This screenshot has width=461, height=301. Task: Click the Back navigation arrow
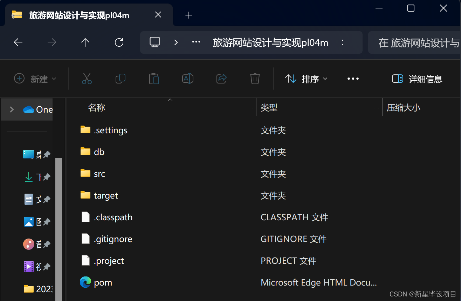pyautogui.click(x=18, y=43)
